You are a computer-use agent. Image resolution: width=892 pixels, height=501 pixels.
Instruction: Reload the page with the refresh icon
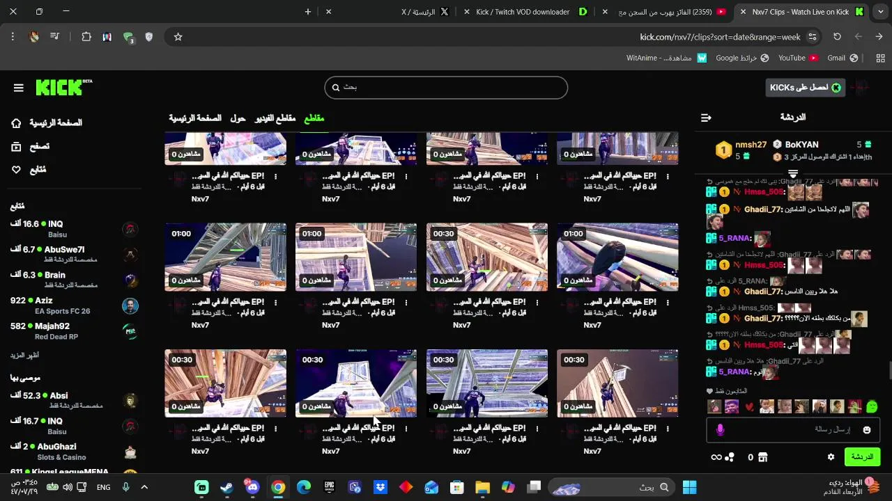pos(837,37)
